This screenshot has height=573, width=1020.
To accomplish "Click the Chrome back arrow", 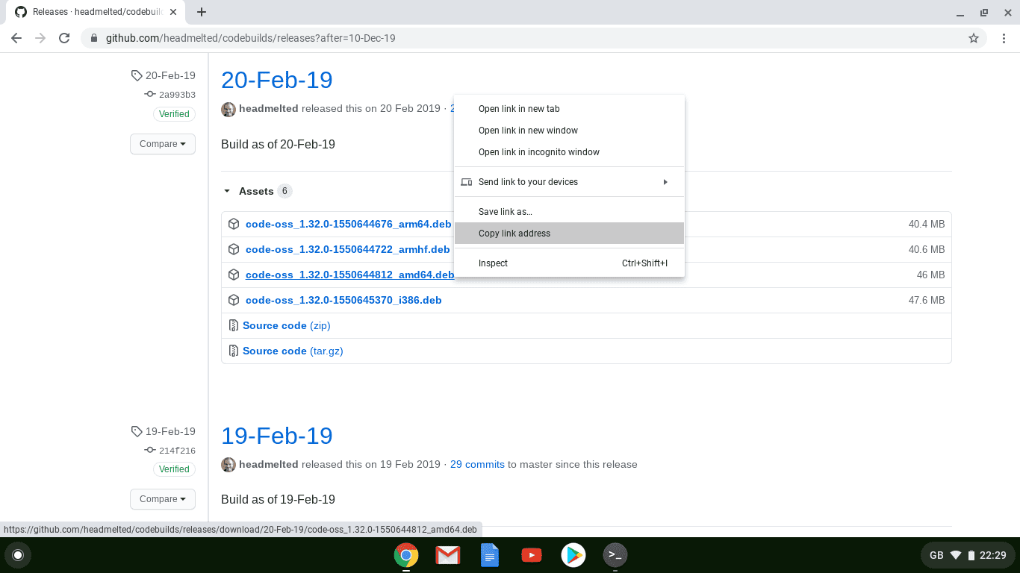I will pyautogui.click(x=16, y=38).
